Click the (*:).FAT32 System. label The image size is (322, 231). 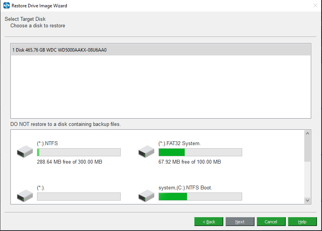[x=179, y=143]
